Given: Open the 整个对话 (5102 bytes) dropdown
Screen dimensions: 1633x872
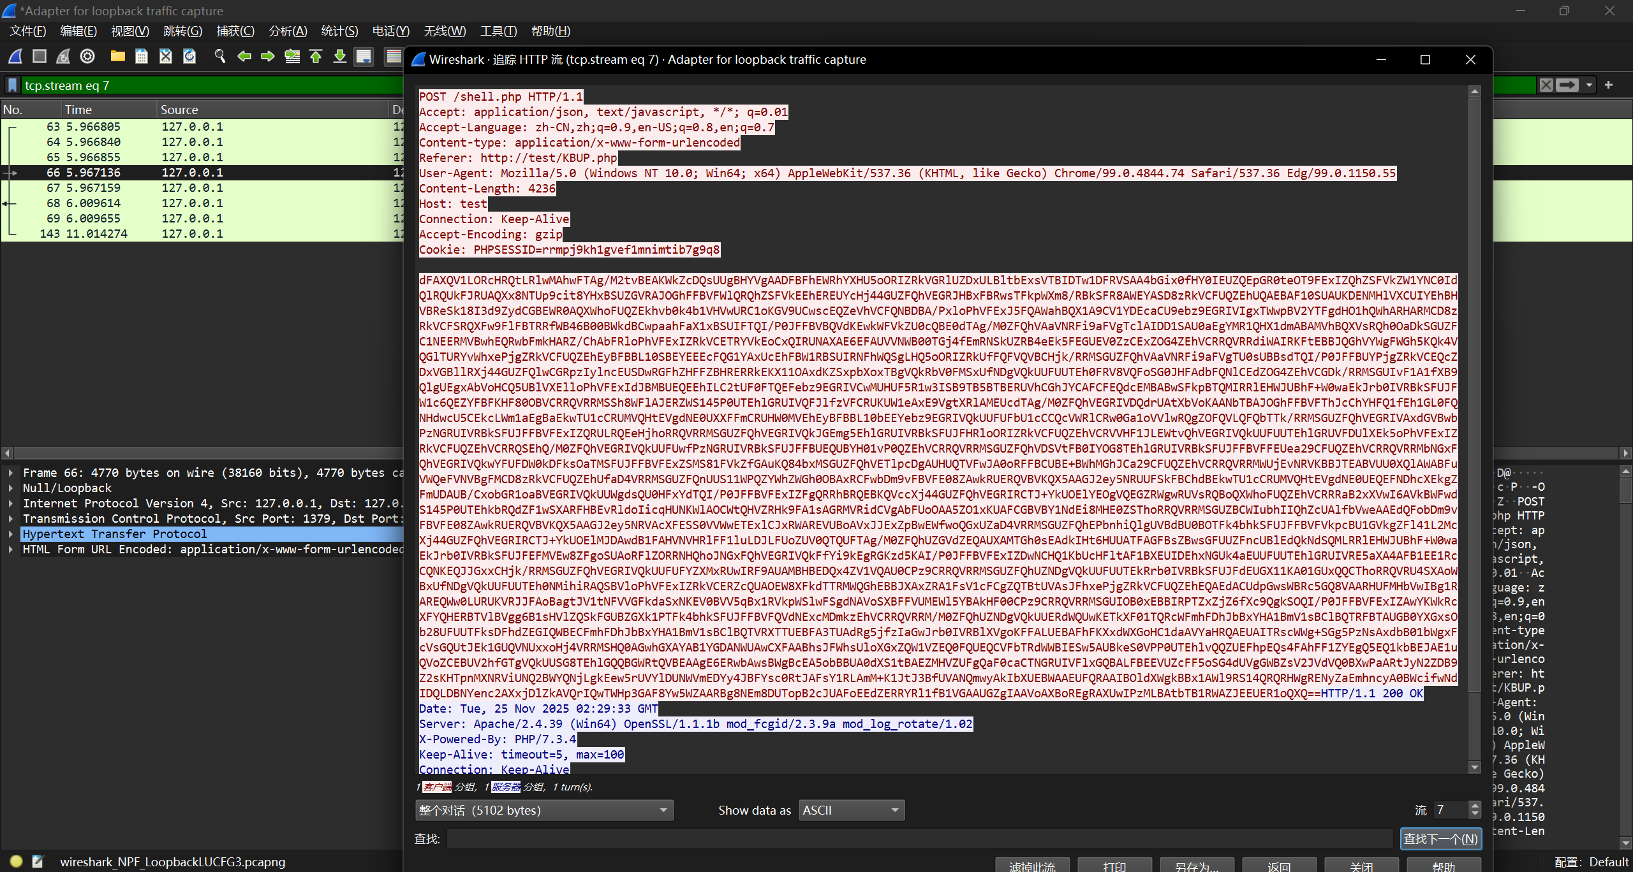Looking at the screenshot, I should pyautogui.click(x=543, y=810).
